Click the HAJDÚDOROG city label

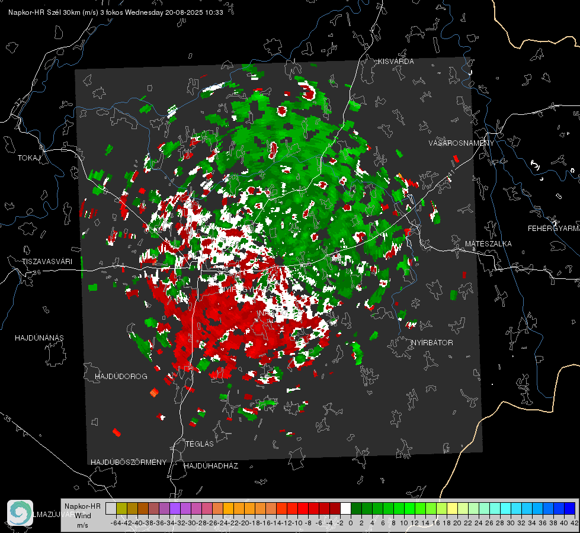(x=121, y=377)
